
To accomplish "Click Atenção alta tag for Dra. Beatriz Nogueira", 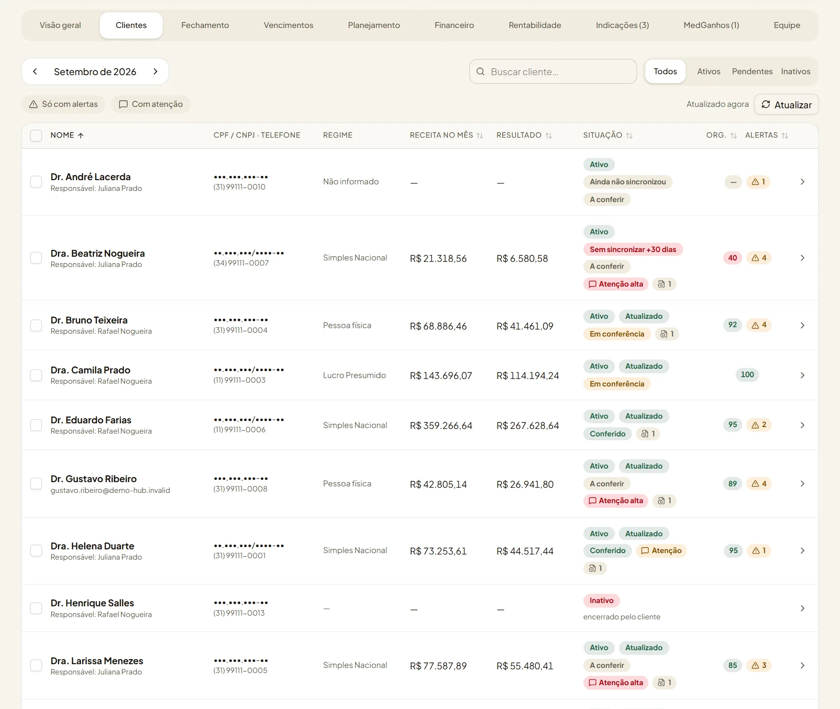I will [x=616, y=284].
